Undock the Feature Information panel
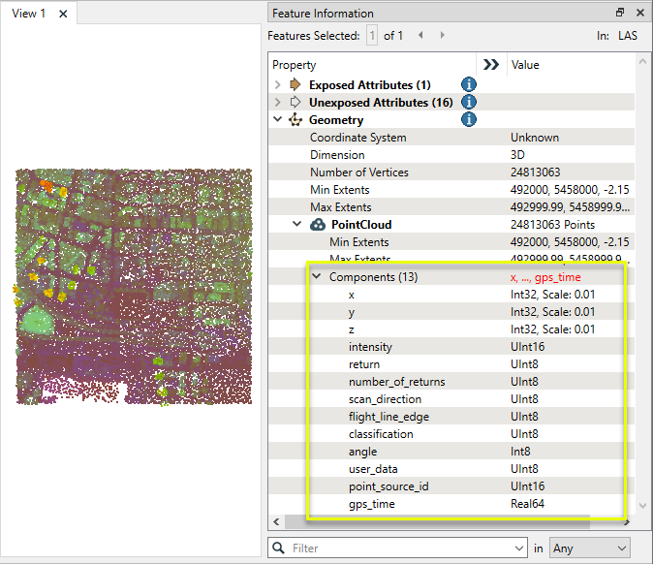653x564 pixels. (620, 13)
